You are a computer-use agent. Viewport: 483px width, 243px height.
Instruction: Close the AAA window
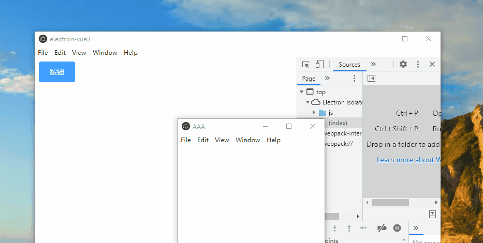313,126
